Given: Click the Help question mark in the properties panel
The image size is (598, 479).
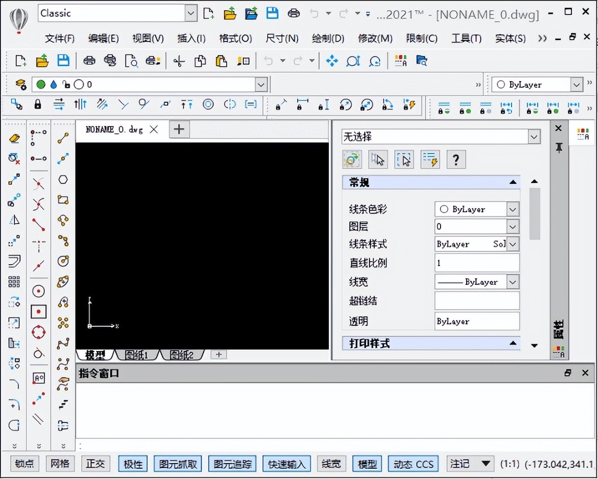Looking at the screenshot, I should point(456,160).
